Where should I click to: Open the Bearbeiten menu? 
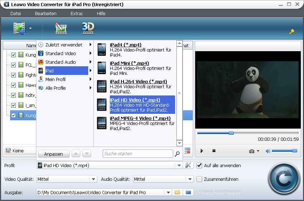click(46, 14)
